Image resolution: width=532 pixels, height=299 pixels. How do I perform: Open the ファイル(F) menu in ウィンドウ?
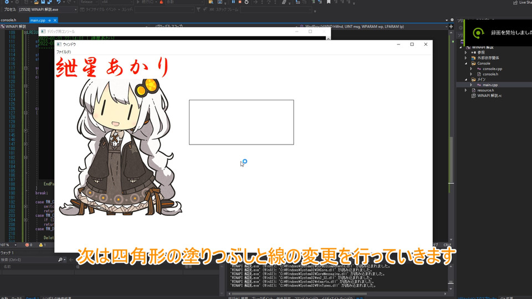(63, 52)
